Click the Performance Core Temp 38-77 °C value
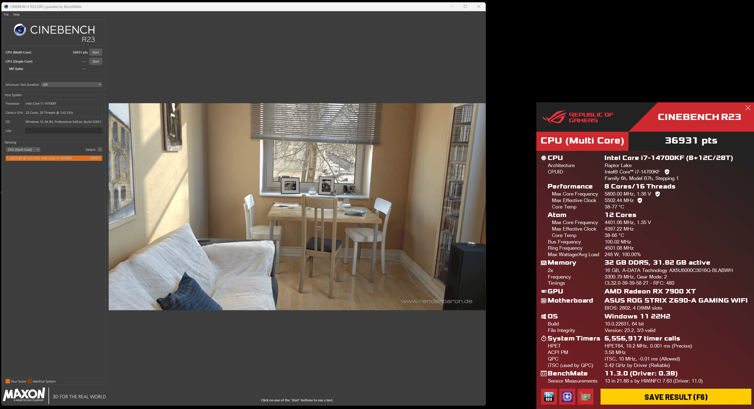Viewport: 754px width, 409px height. pyautogui.click(x=614, y=207)
